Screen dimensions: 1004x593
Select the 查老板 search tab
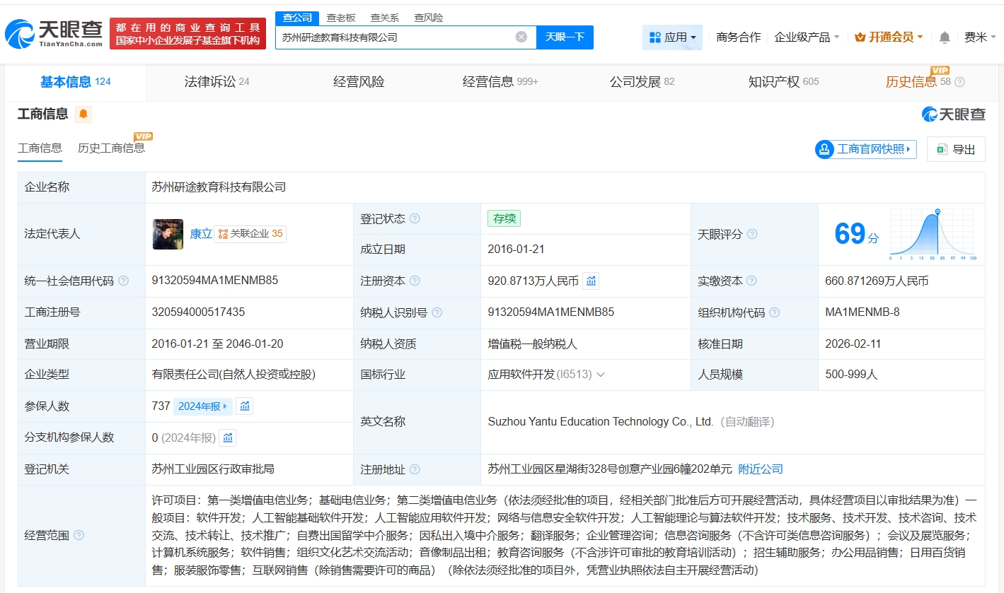(341, 18)
